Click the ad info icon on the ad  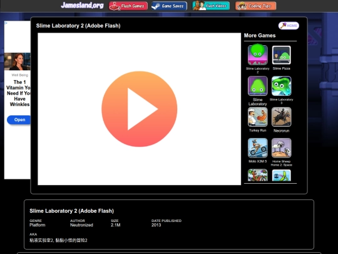6,23
